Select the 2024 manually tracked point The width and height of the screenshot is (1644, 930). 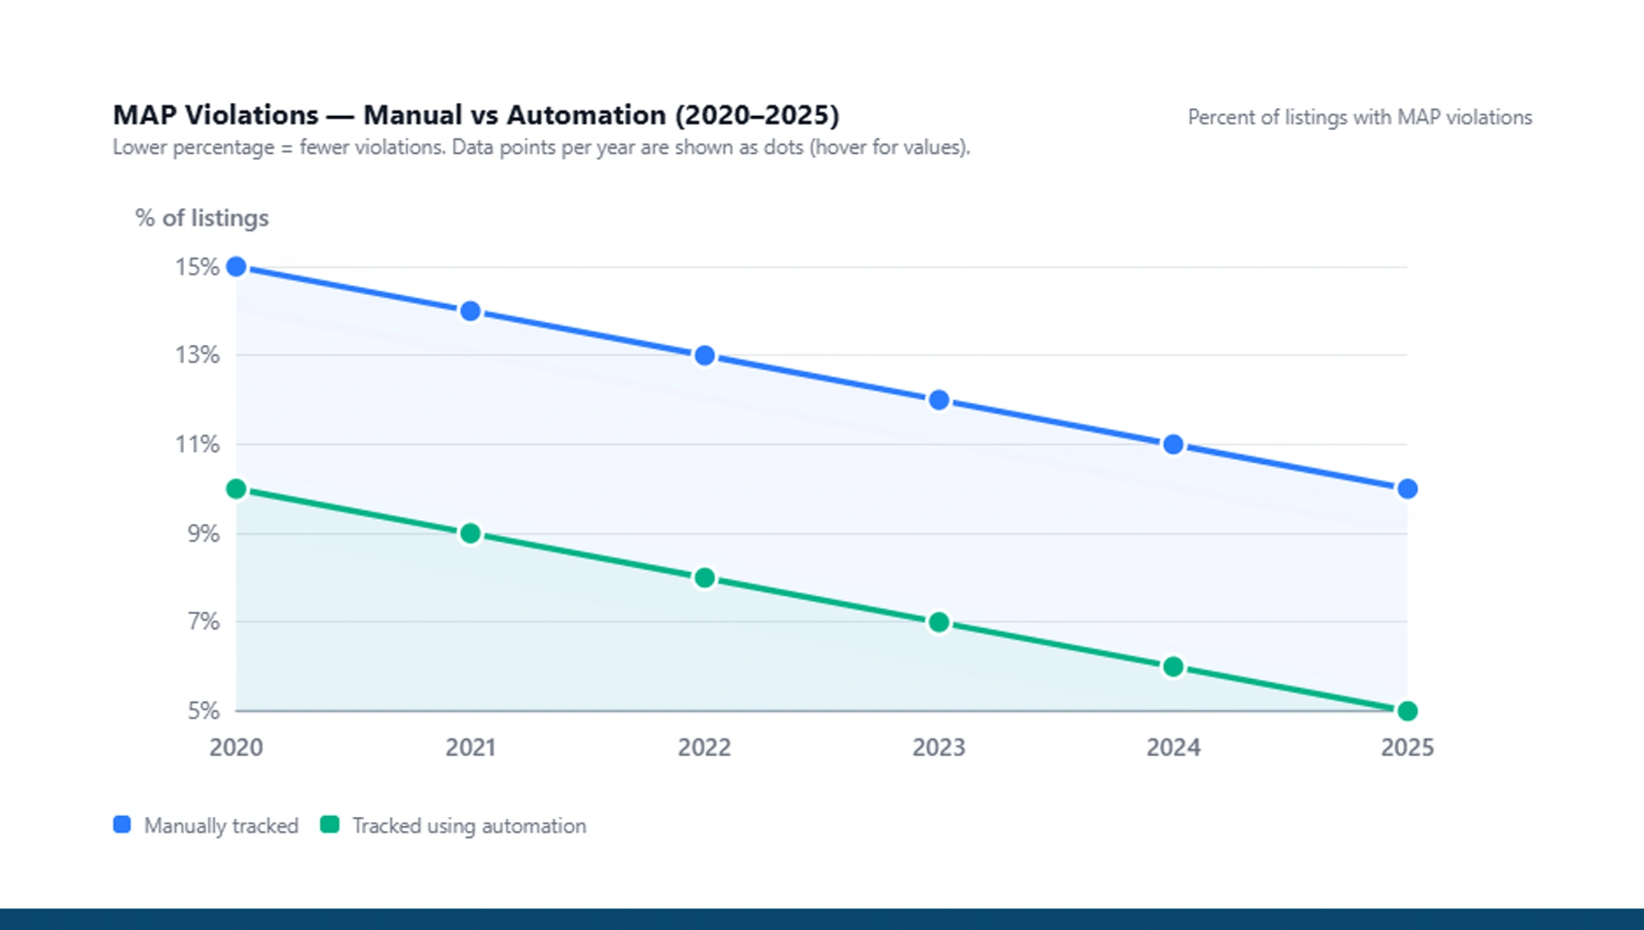(x=1173, y=445)
